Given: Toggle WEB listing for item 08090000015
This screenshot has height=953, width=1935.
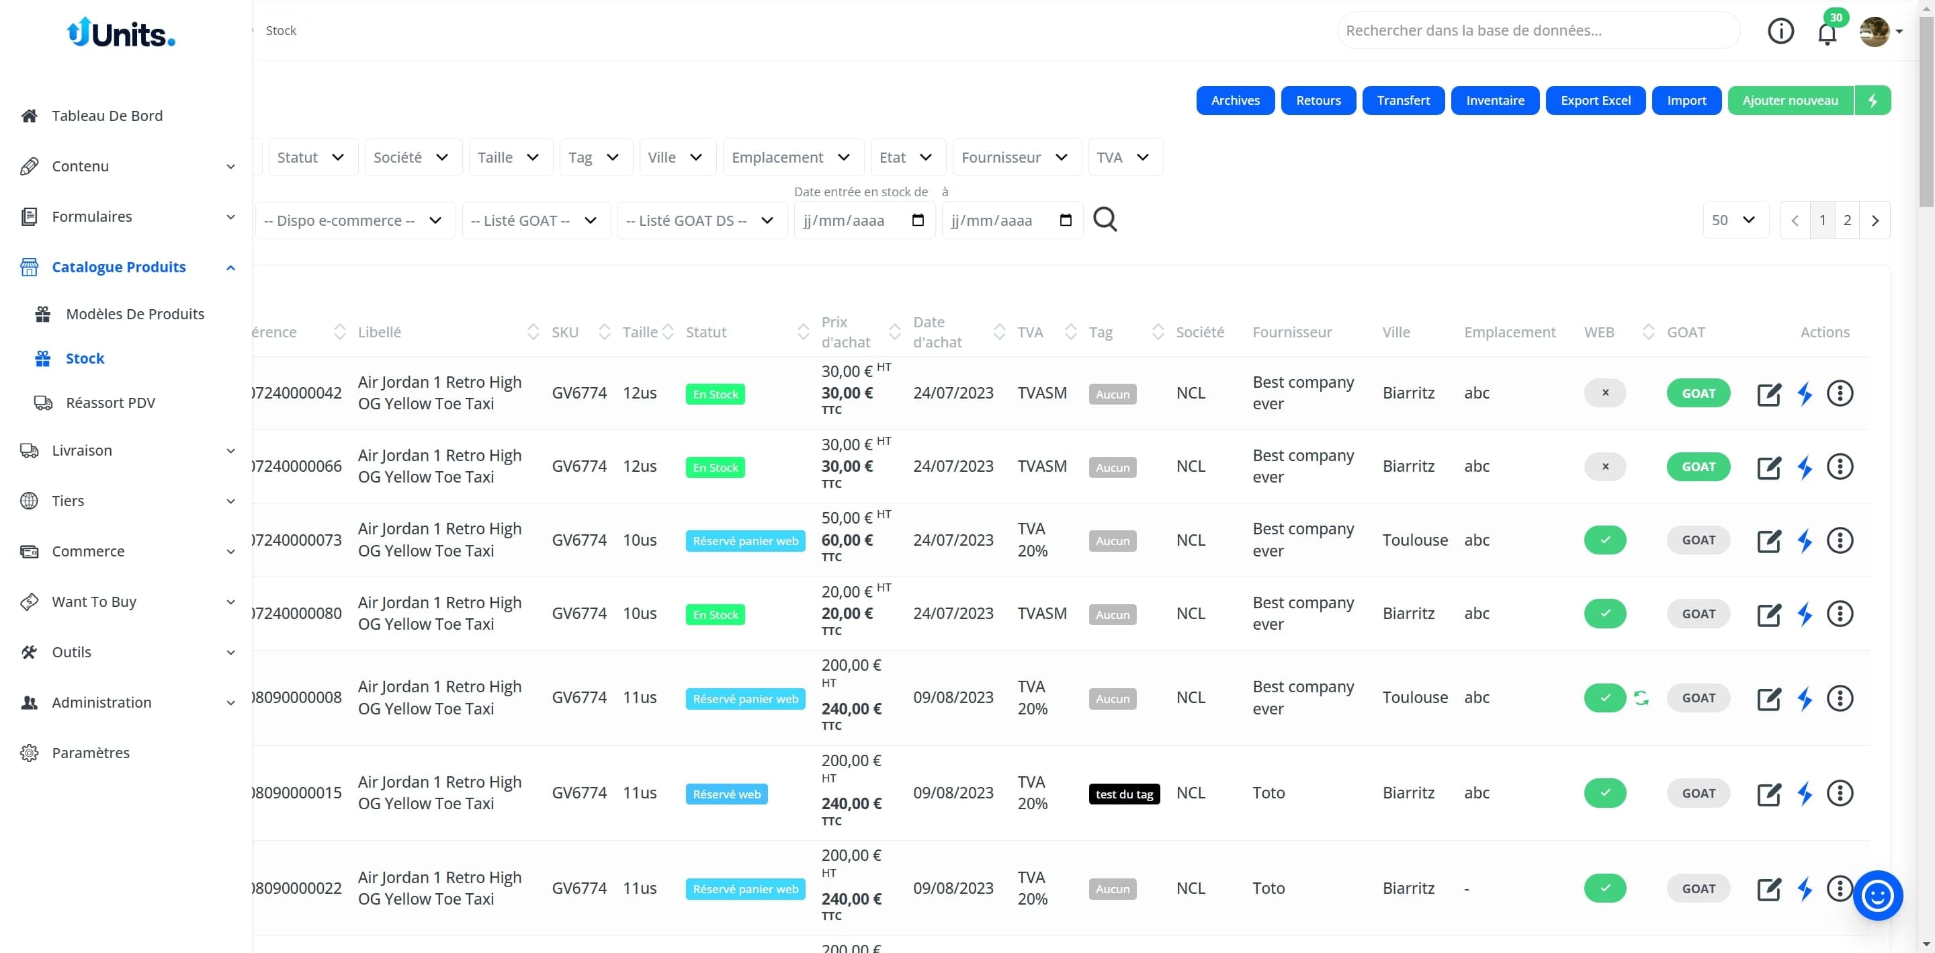Looking at the screenshot, I should pos(1605,794).
